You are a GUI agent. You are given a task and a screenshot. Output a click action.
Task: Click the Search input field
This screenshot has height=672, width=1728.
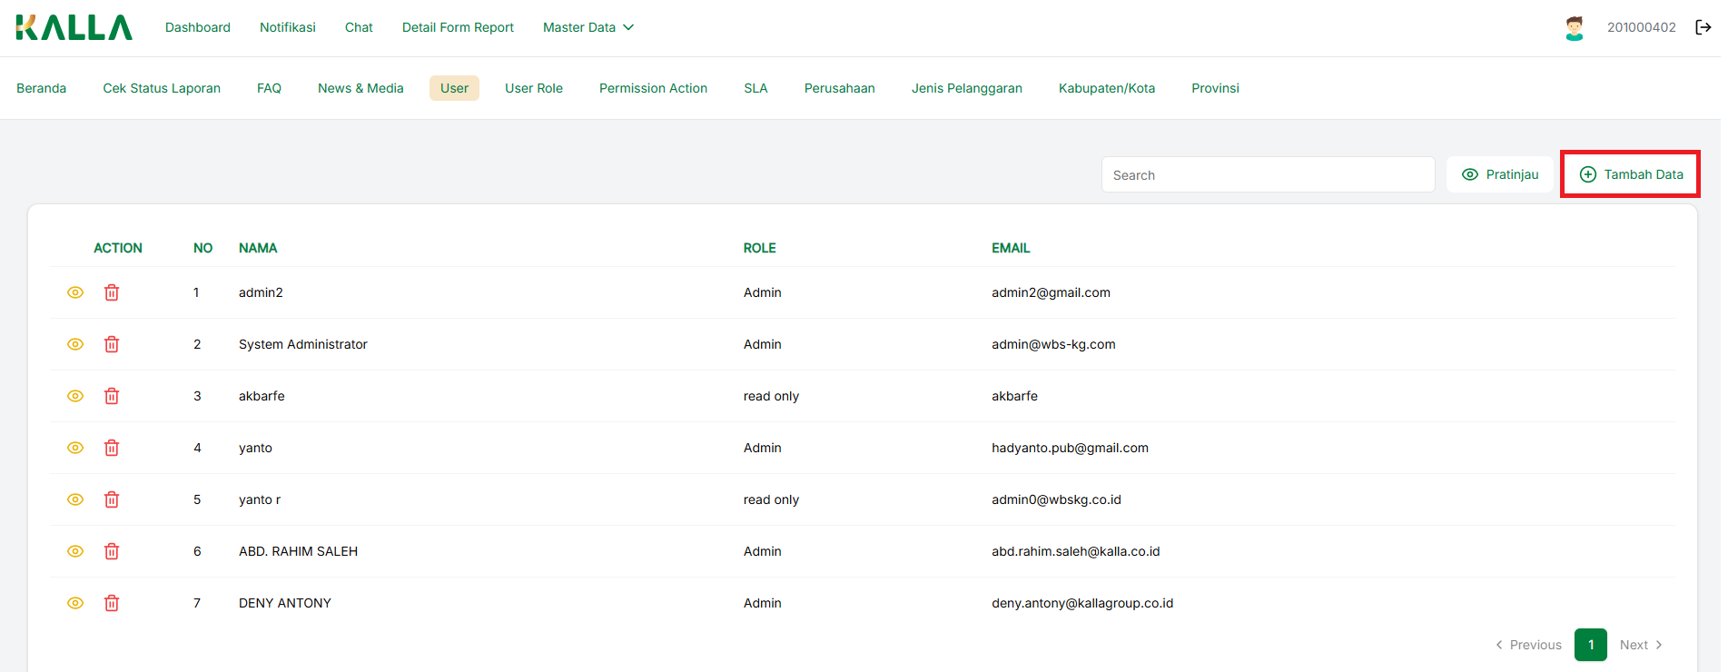pos(1268,175)
